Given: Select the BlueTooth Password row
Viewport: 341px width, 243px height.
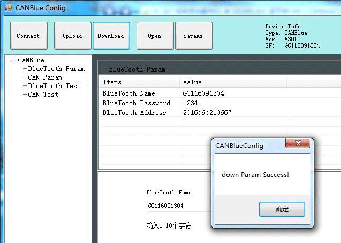Looking at the screenshot, I should (x=136, y=103).
